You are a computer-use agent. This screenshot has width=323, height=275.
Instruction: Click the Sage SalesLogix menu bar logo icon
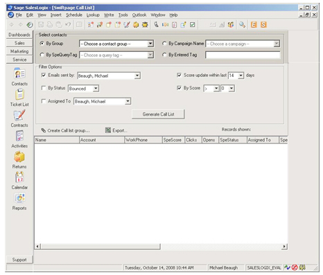[10, 15]
